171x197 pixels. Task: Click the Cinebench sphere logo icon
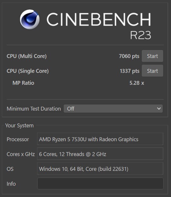coord(30,19)
